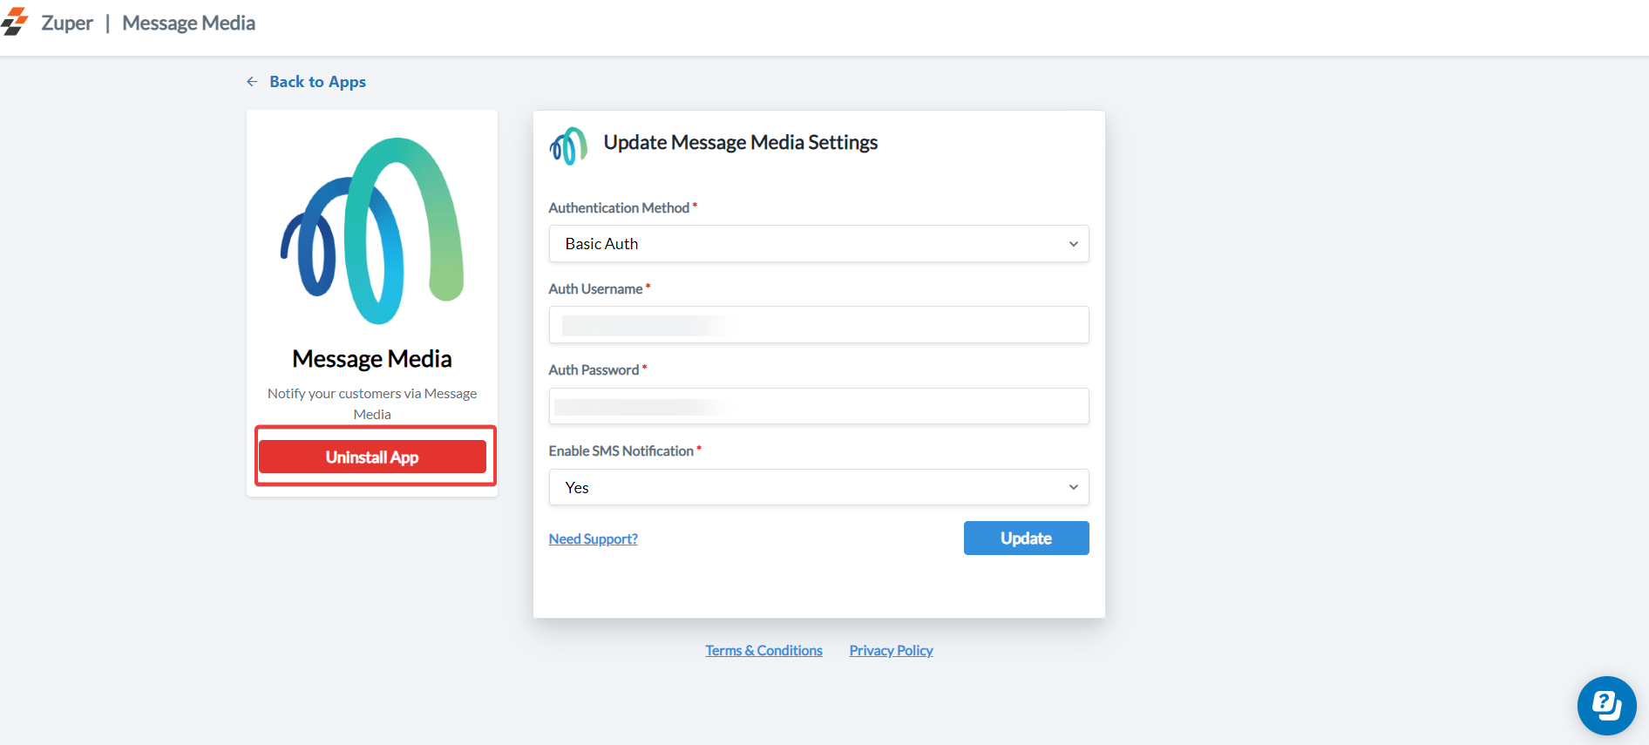Click the Zuper logo icon
Viewport: 1649px width, 745px height.
pos(15,23)
